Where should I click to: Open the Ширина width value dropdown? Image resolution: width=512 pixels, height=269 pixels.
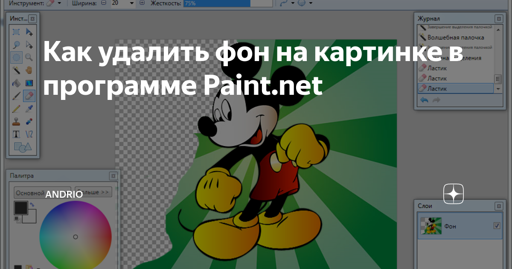tap(132, 3)
